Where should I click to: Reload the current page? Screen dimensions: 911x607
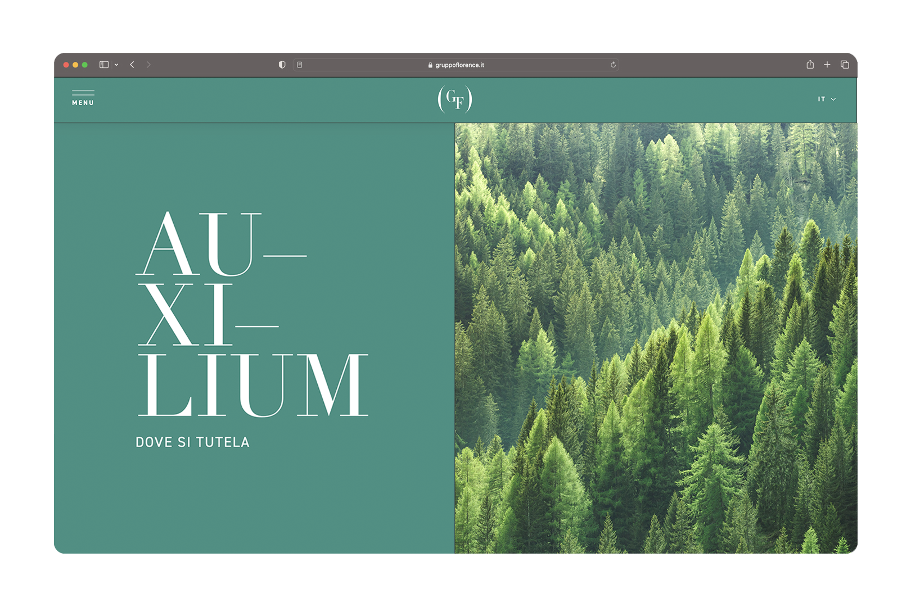(613, 65)
